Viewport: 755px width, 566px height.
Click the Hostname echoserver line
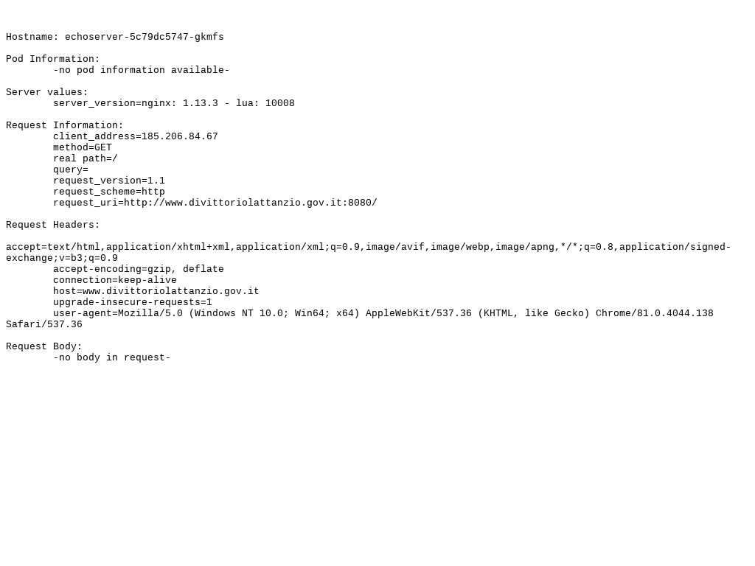pyautogui.click(x=114, y=37)
